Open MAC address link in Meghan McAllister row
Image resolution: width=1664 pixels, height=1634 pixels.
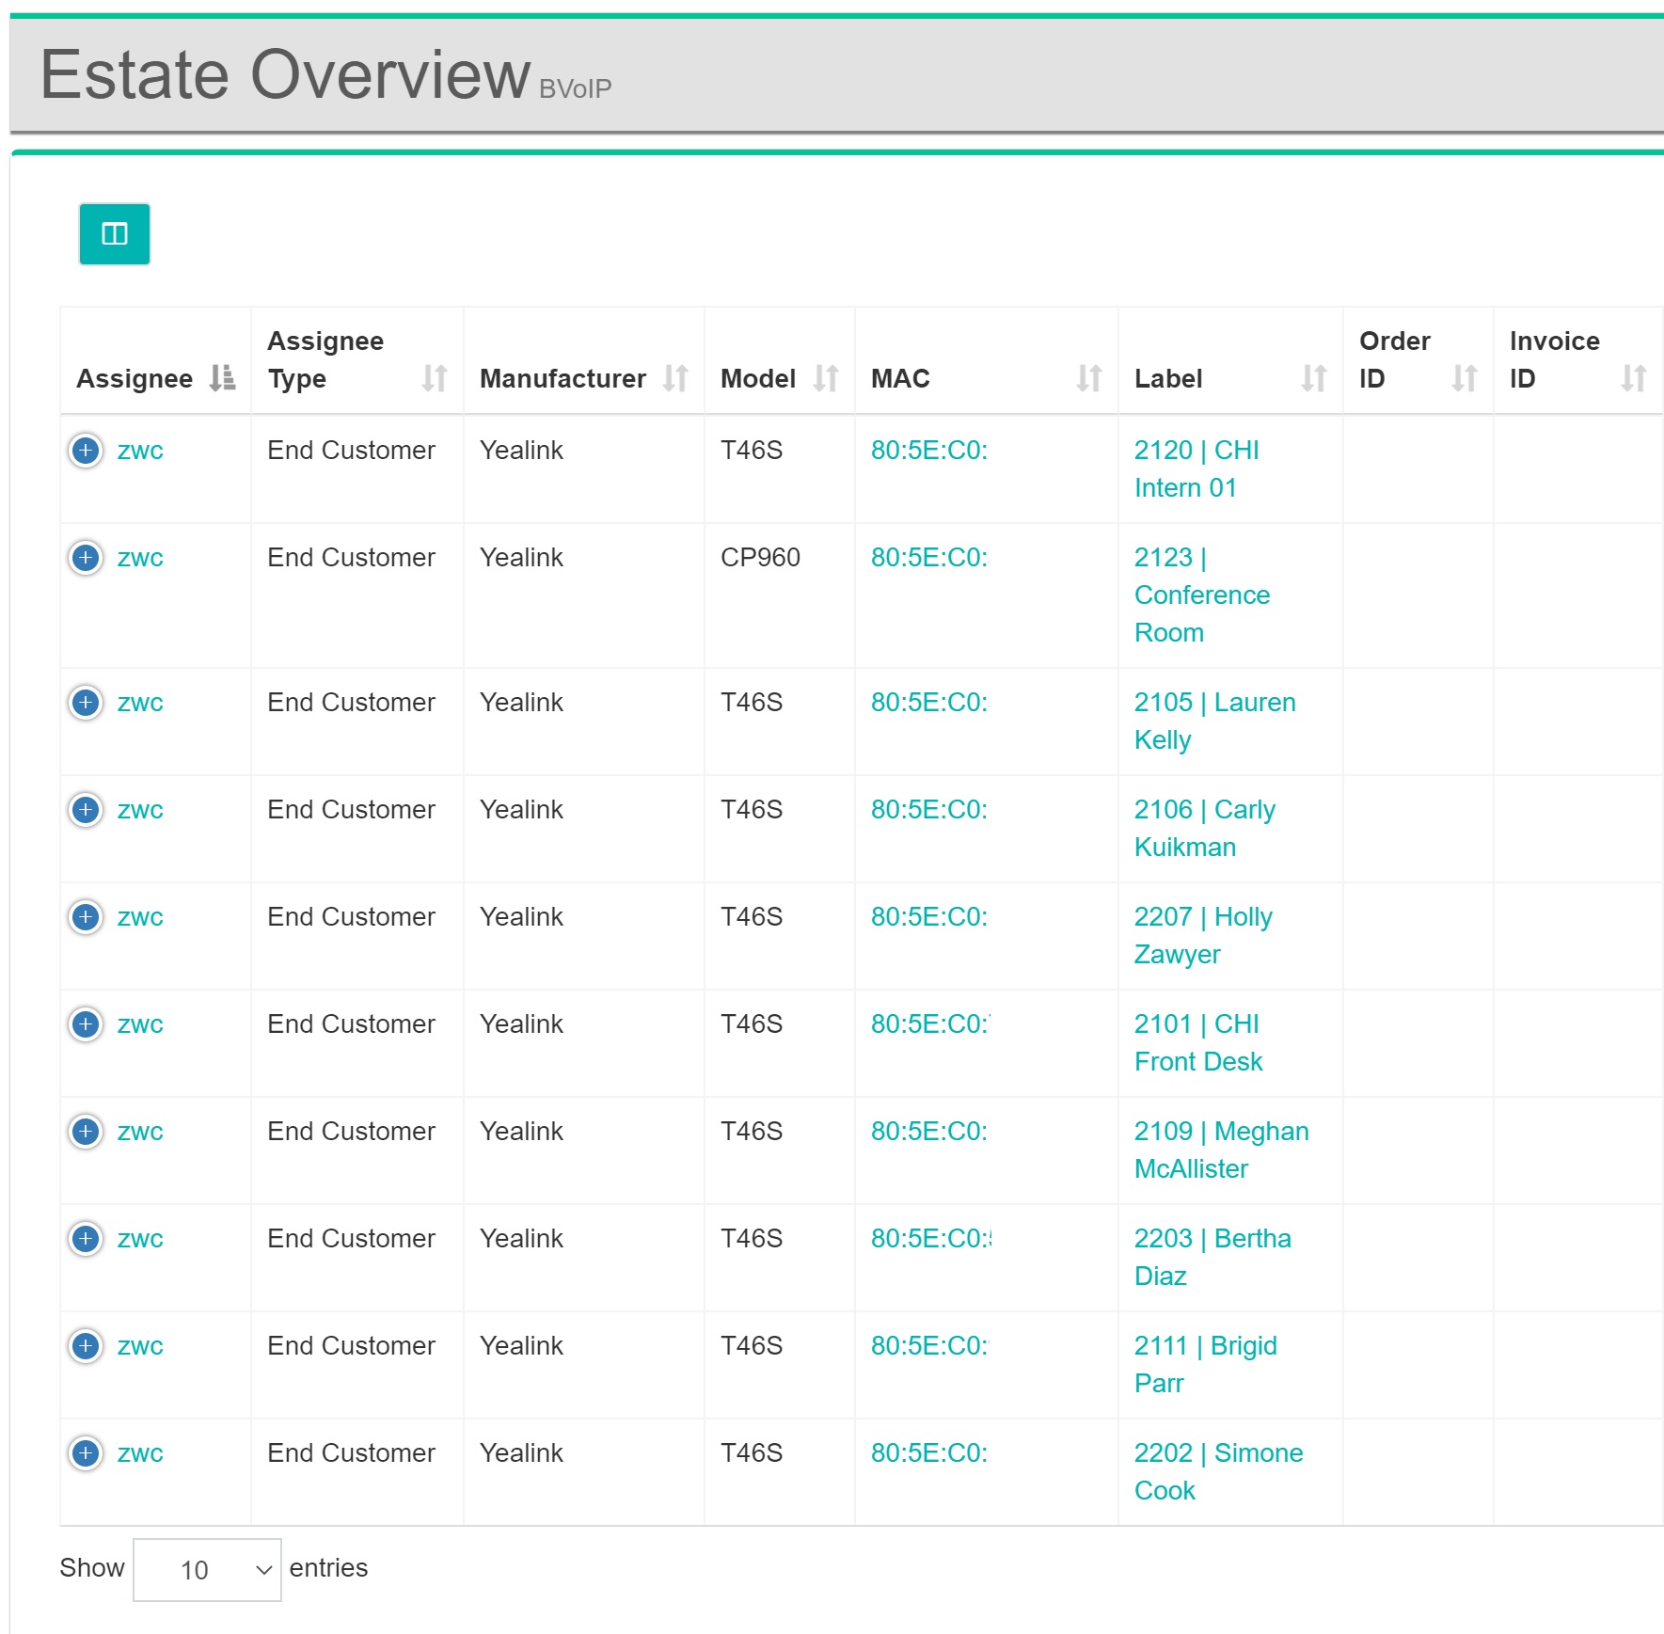pos(929,1132)
